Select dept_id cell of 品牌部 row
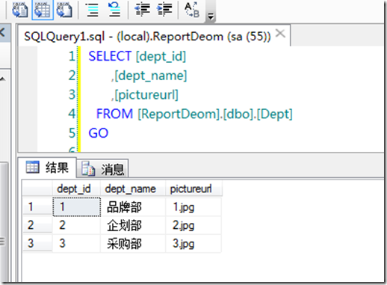This screenshot has width=387, height=285. [77, 206]
